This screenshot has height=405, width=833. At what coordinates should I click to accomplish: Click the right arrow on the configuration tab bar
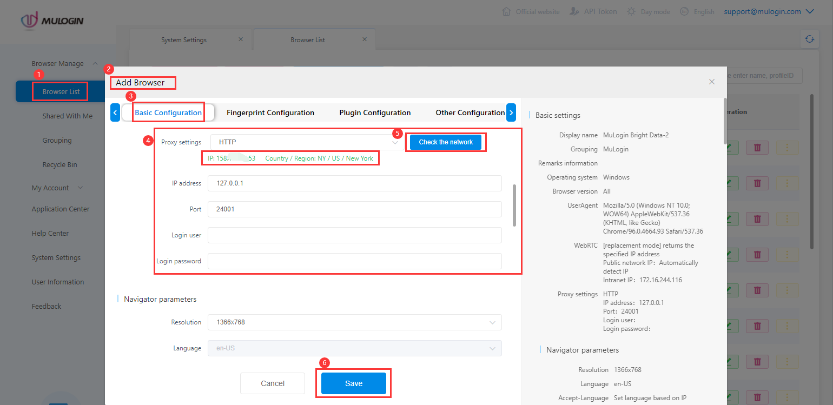point(511,112)
